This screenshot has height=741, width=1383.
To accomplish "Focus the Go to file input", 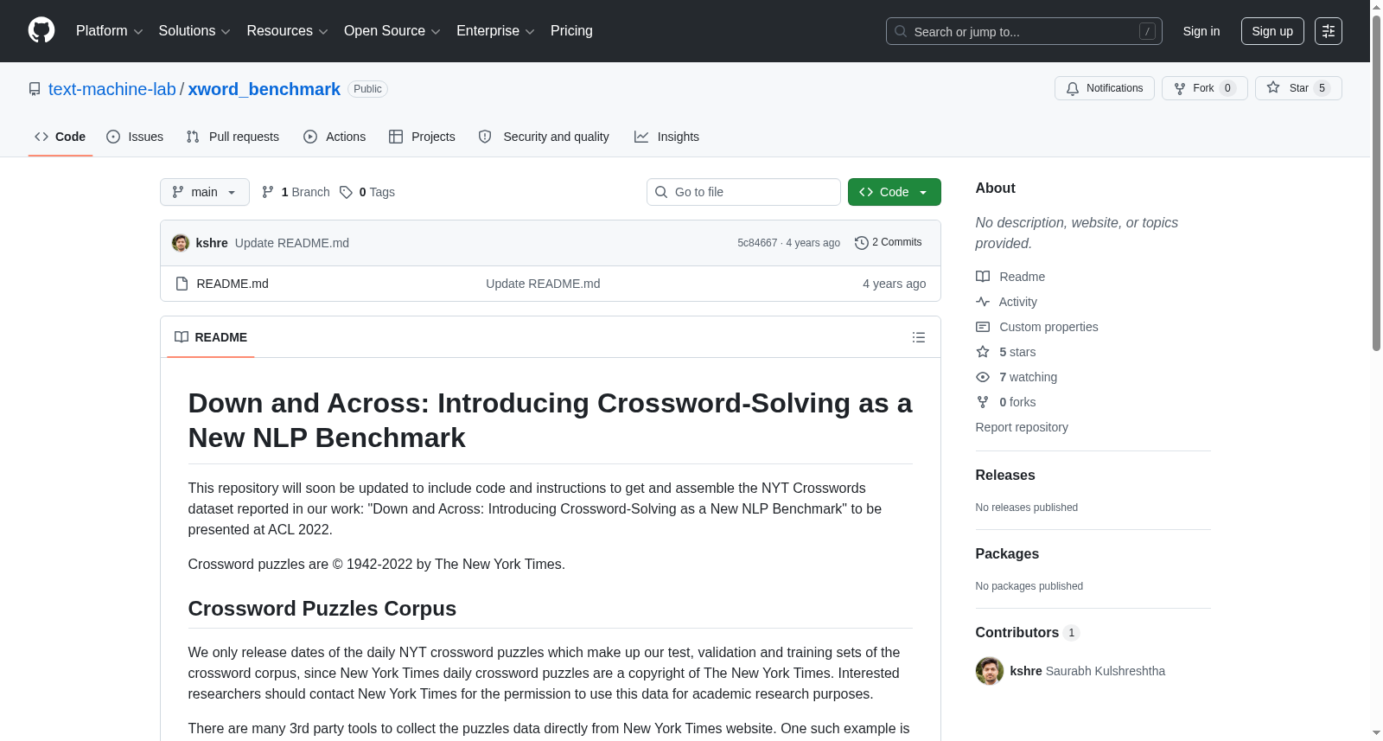I will coord(743,192).
